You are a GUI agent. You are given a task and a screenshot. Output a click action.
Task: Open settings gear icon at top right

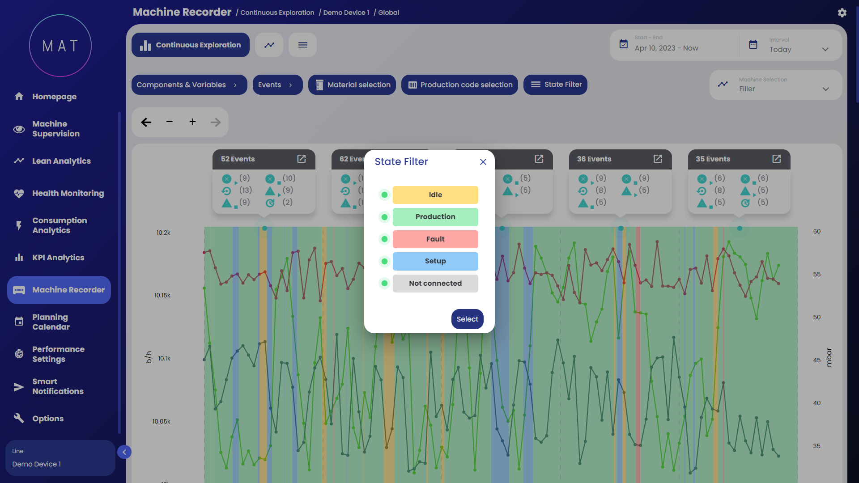pyautogui.click(x=842, y=13)
